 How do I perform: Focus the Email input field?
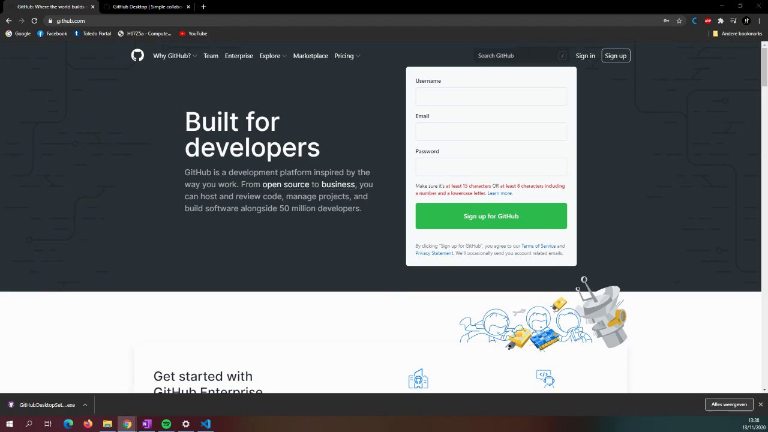491,131
